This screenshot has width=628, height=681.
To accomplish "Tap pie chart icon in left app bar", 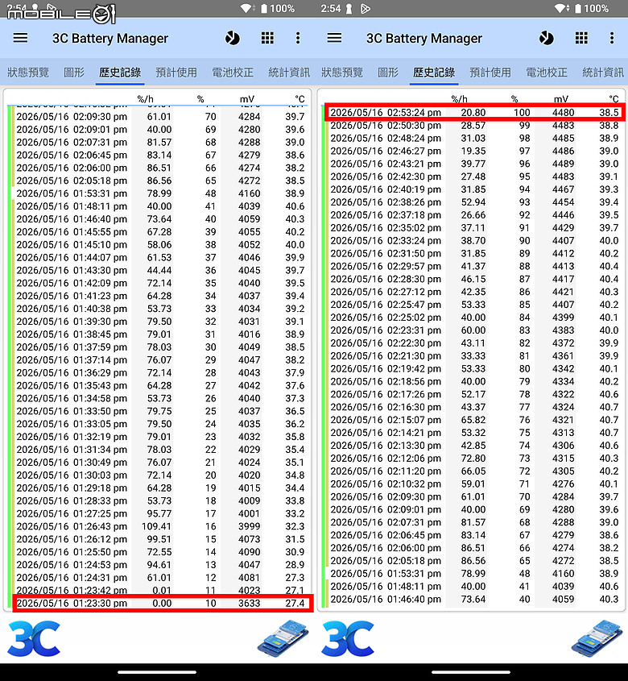I will (233, 38).
